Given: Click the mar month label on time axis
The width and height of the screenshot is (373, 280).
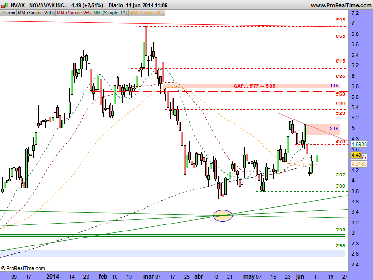Looking at the screenshot, I should tap(148, 276).
